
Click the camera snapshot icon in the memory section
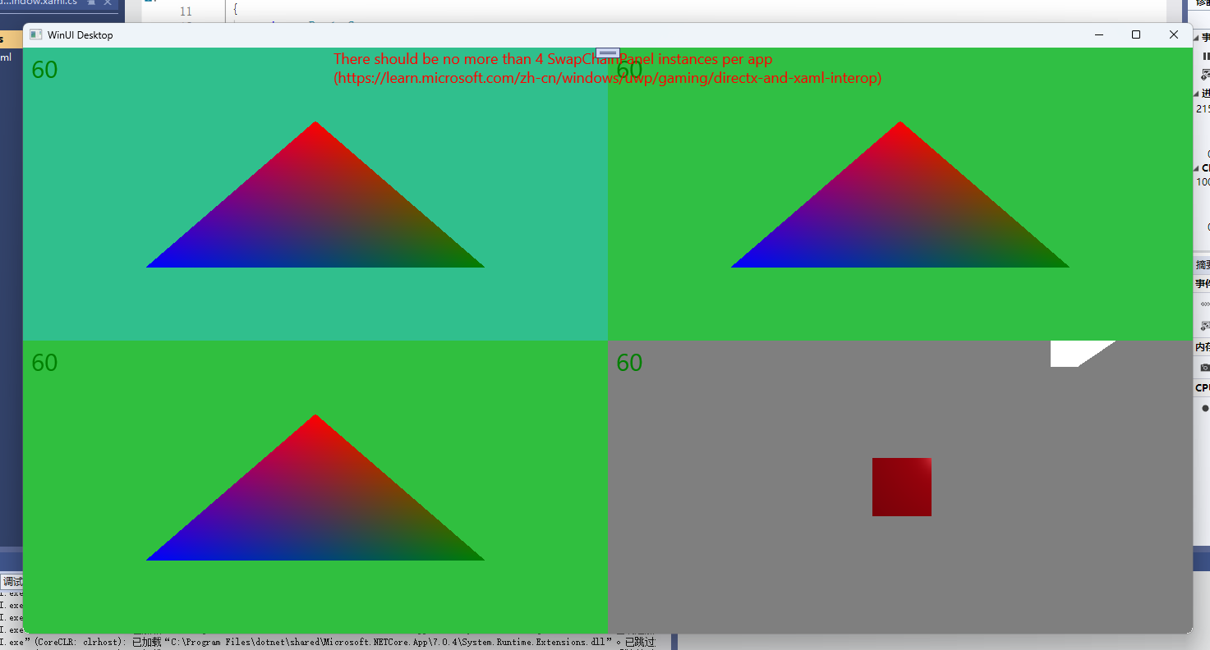pyautogui.click(x=1204, y=367)
